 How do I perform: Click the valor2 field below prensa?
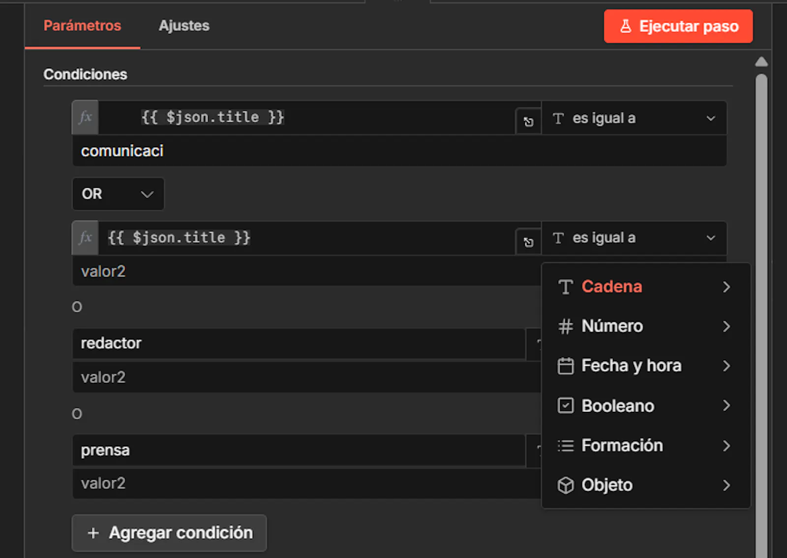click(x=307, y=483)
